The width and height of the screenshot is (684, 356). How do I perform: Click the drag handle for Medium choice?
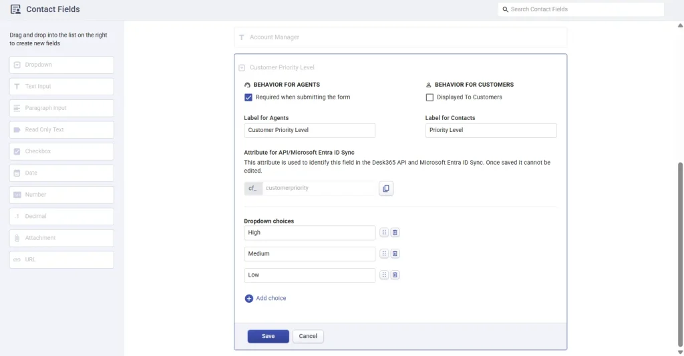384,253
